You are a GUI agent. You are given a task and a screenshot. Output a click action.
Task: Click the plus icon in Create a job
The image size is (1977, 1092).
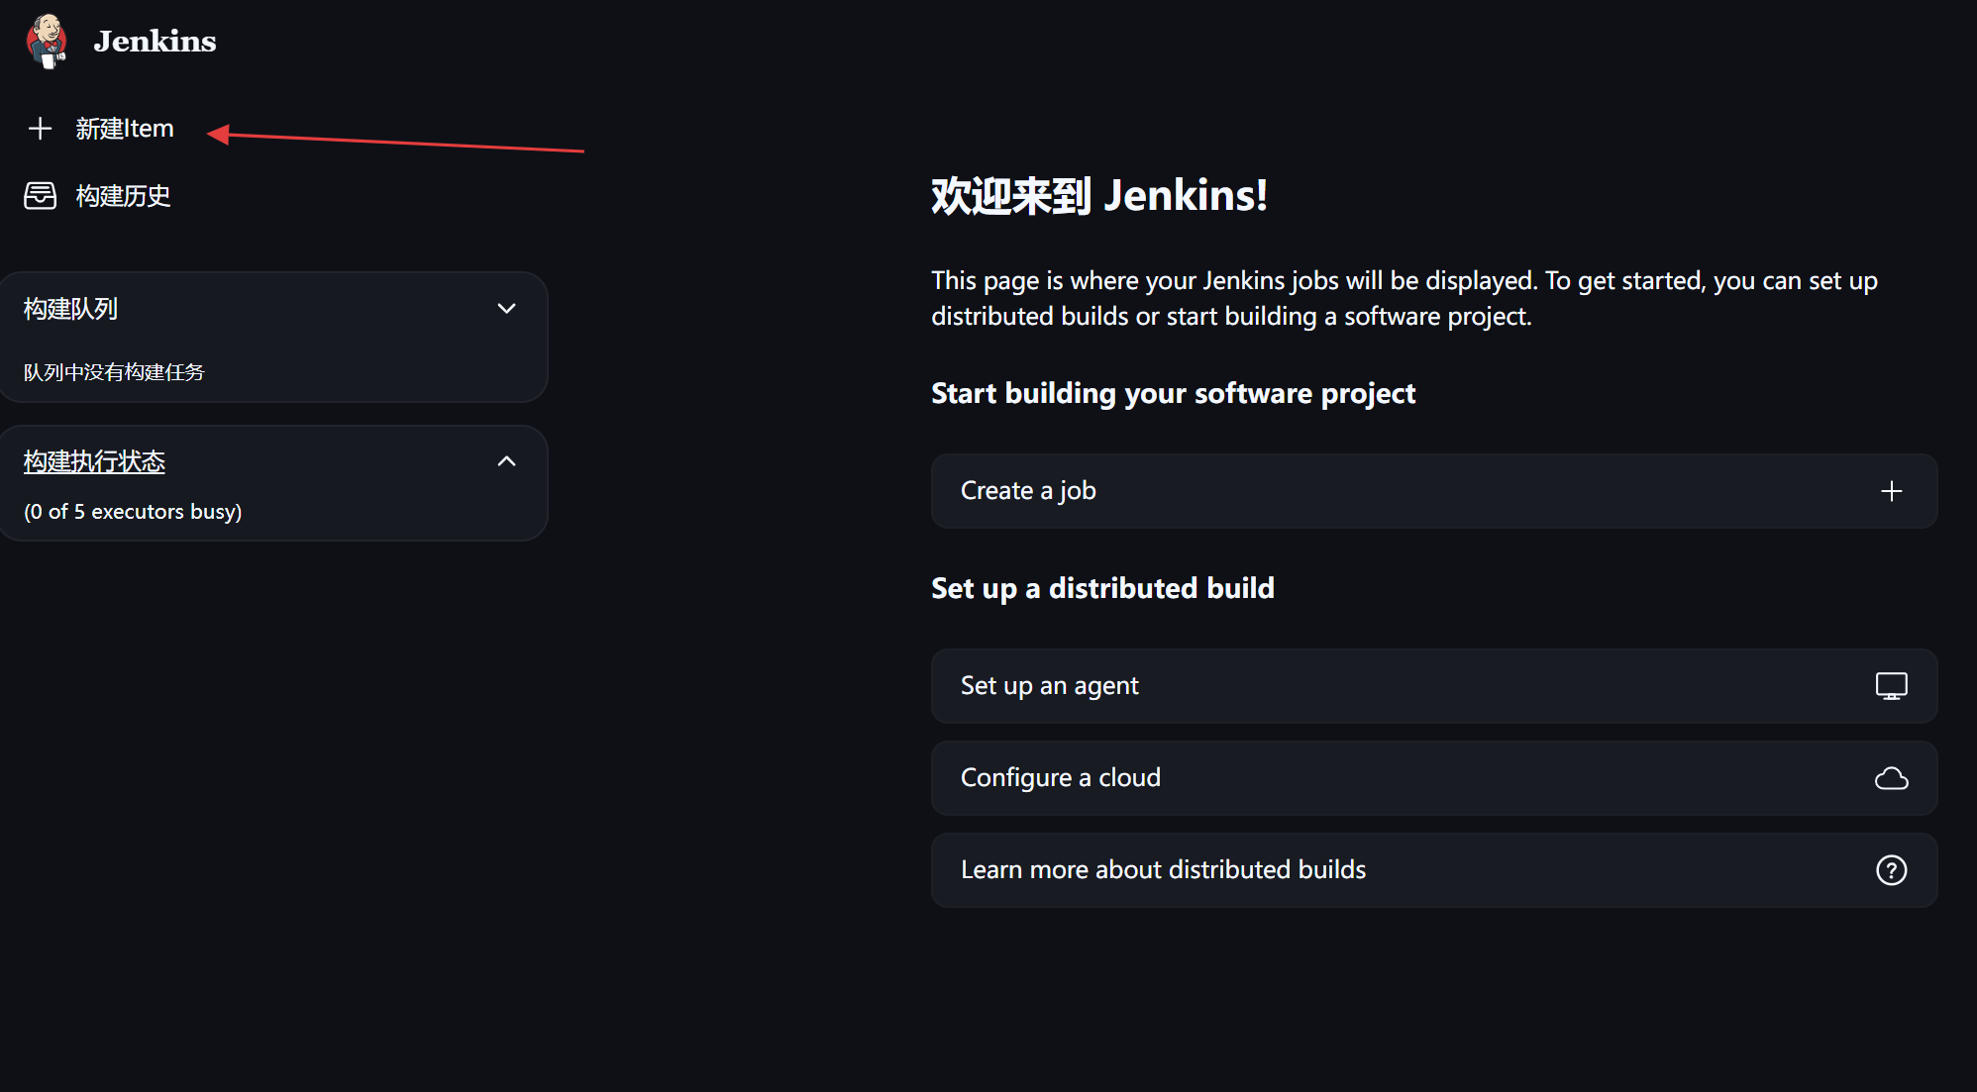[1891, 491]
